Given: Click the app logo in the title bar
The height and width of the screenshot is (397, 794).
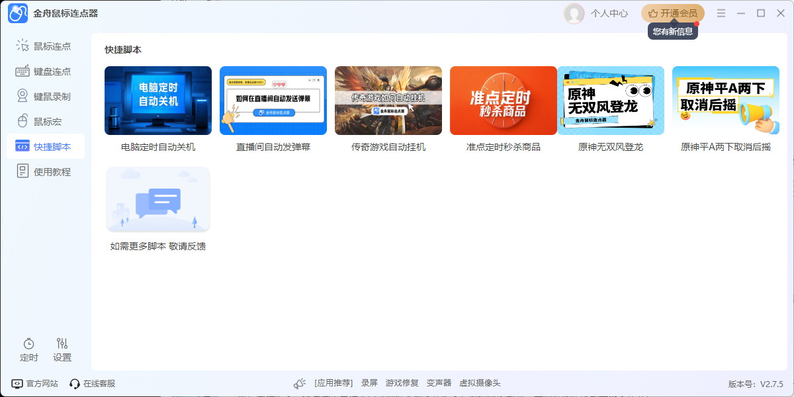Looking at the screenshot, I should tap(17, 13).
